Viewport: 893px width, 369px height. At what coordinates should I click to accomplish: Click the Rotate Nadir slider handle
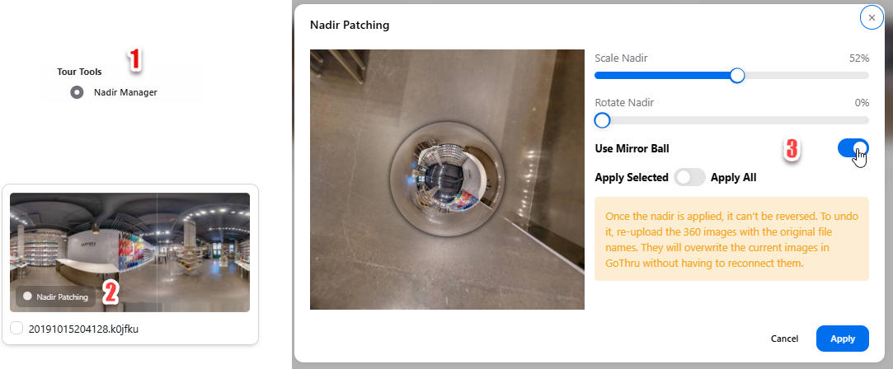click(602, 120)
